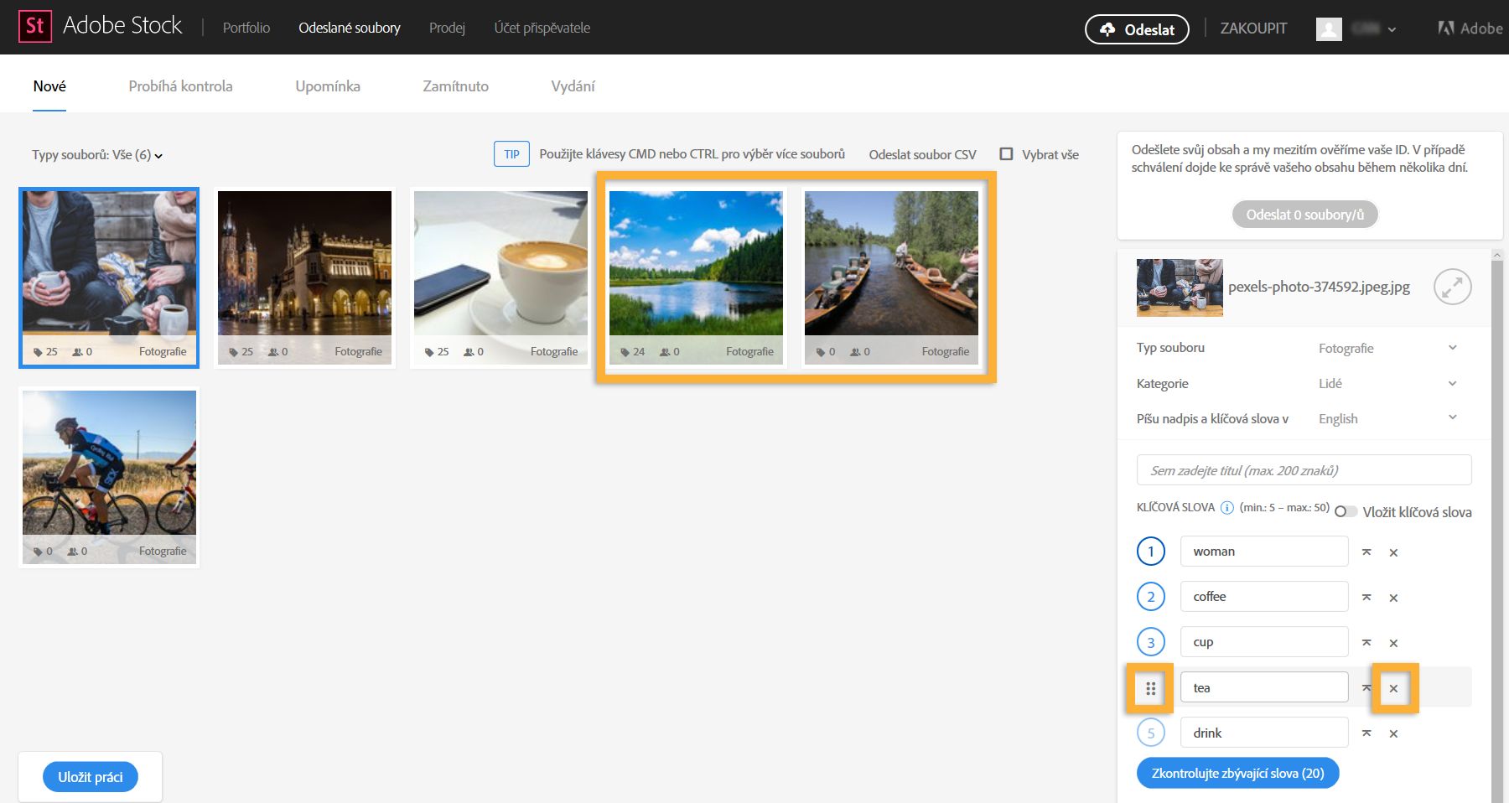The image size is (1509, 803).
Task: Open the user account dropdown arrow
Action: (x=1392, y=29)
